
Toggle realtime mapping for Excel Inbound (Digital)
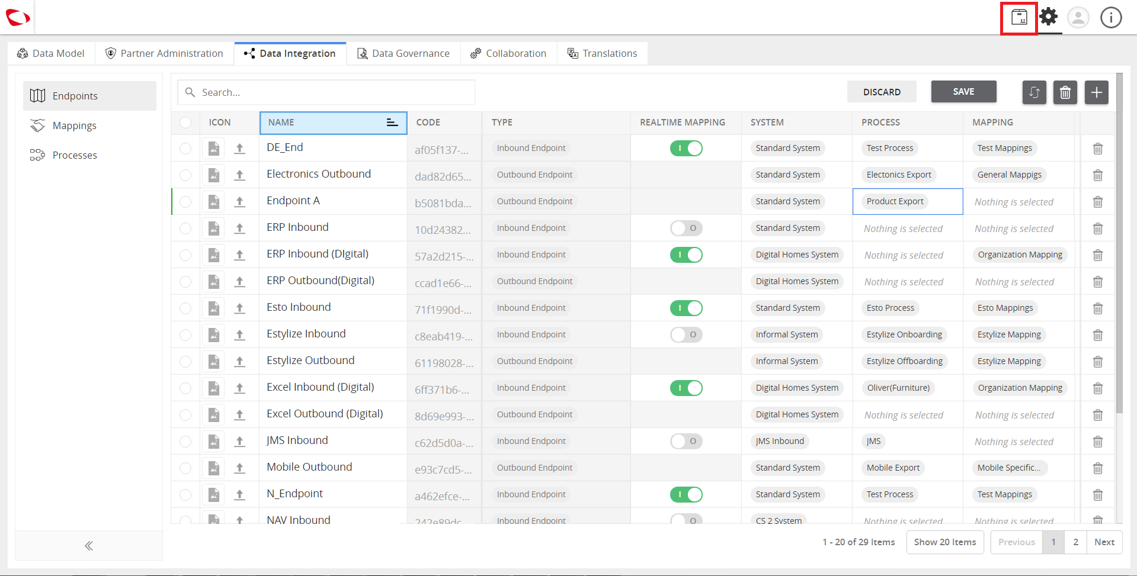pyautogui.click(x=686, y=388)
